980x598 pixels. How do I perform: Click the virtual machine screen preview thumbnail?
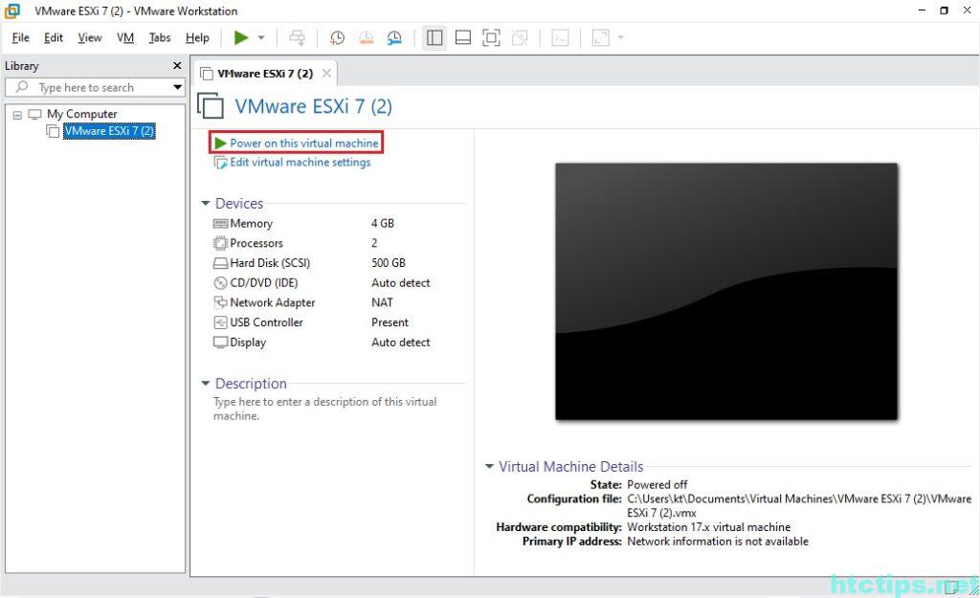coord(726,291)
